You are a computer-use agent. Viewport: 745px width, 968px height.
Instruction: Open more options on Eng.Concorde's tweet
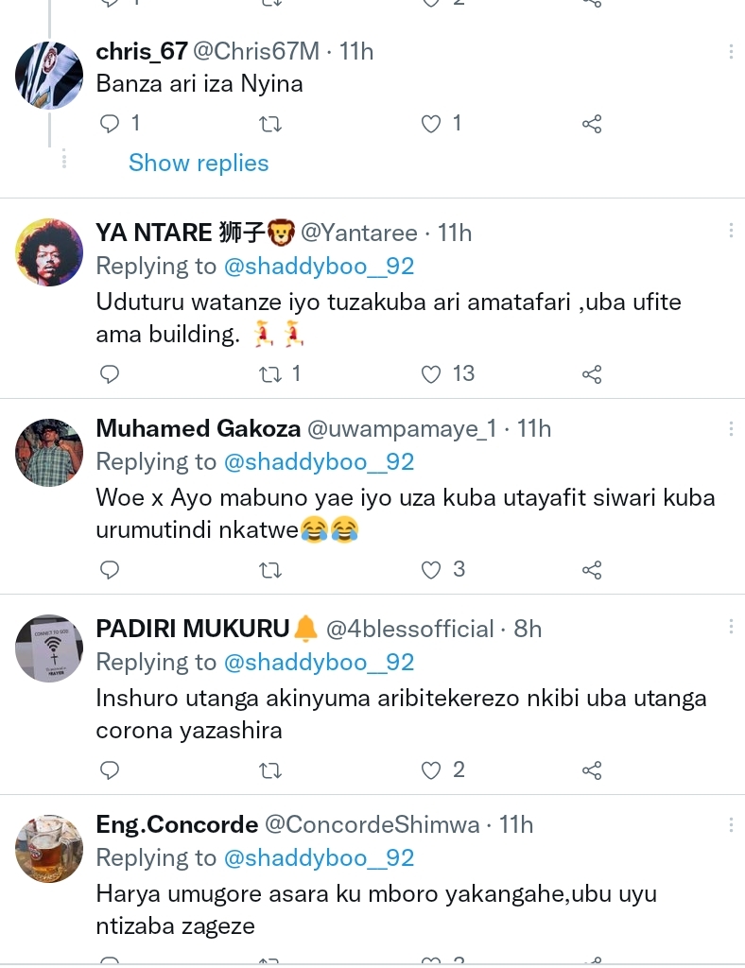731,825
